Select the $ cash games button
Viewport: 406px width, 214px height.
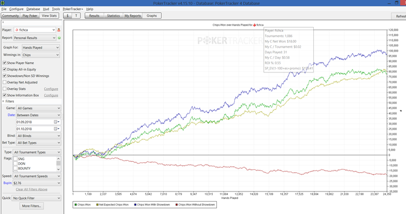68,16
